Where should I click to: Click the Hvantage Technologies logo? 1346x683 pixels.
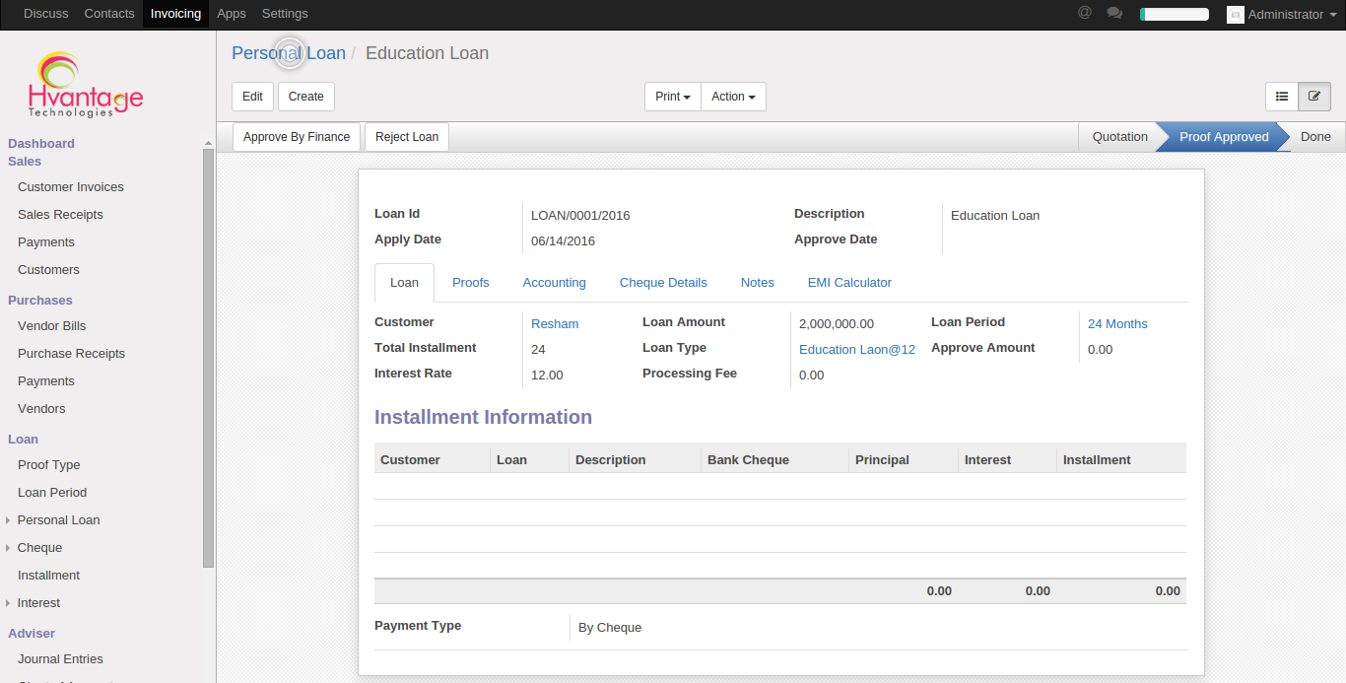pos(86,85)
